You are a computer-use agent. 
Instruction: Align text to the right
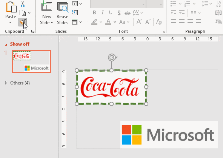click(190, 22)
